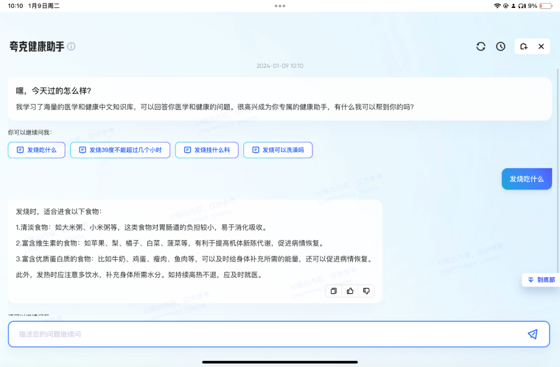560x367 pixels.
Task: Click the refresh conversation icon
Action: 481,46
